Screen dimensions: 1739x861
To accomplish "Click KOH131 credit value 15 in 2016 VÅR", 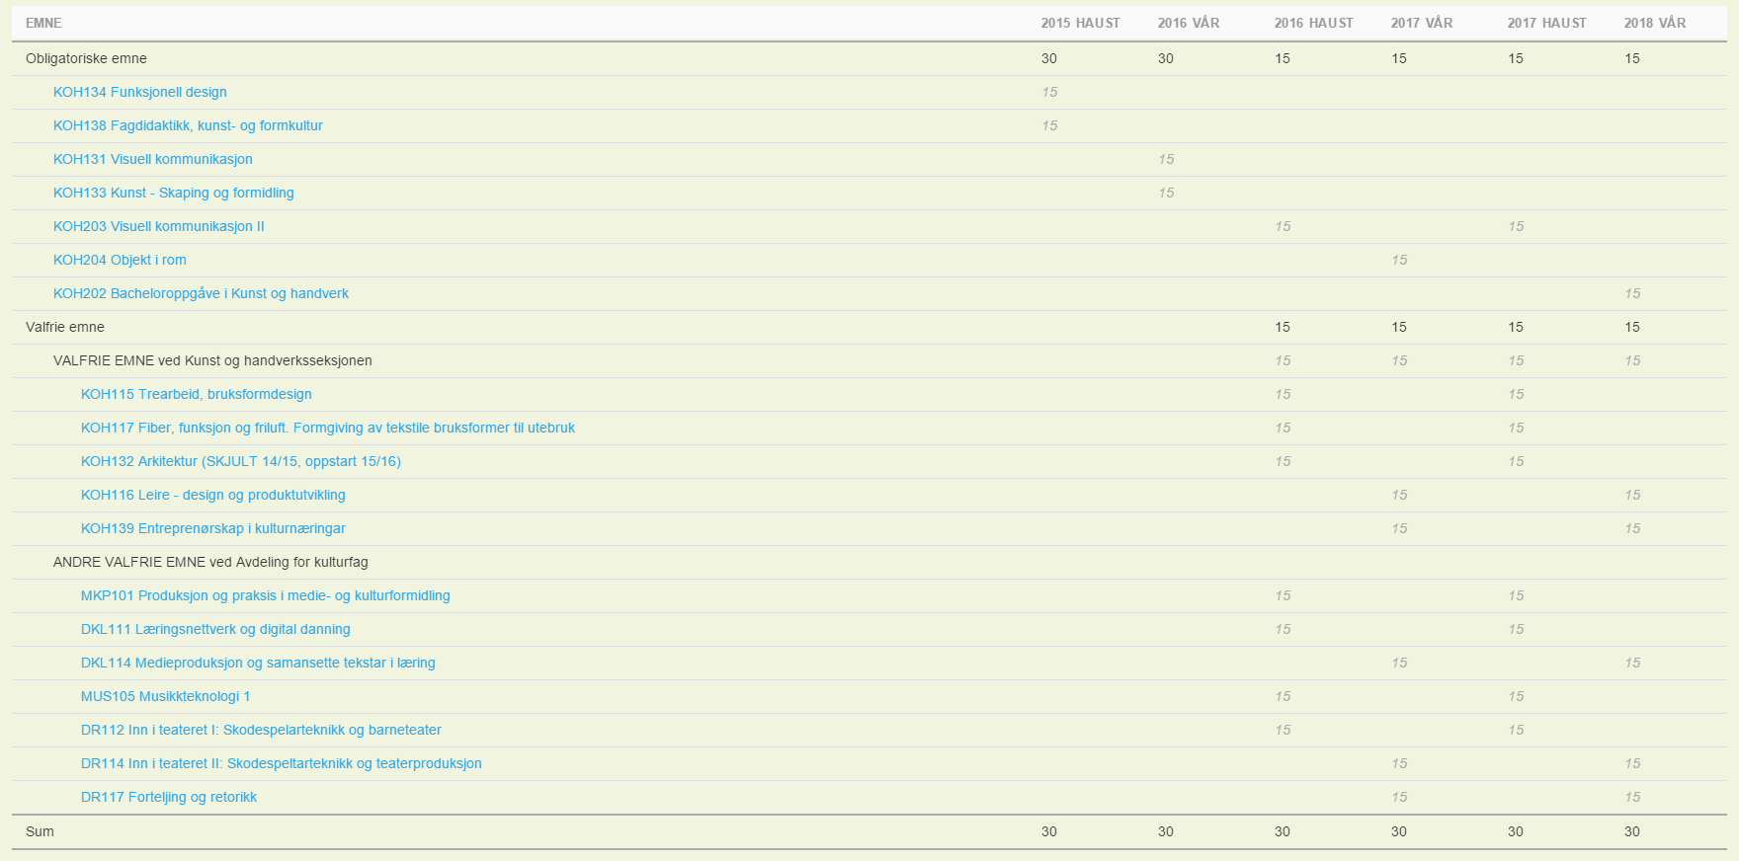I will tap(1166, 159).
